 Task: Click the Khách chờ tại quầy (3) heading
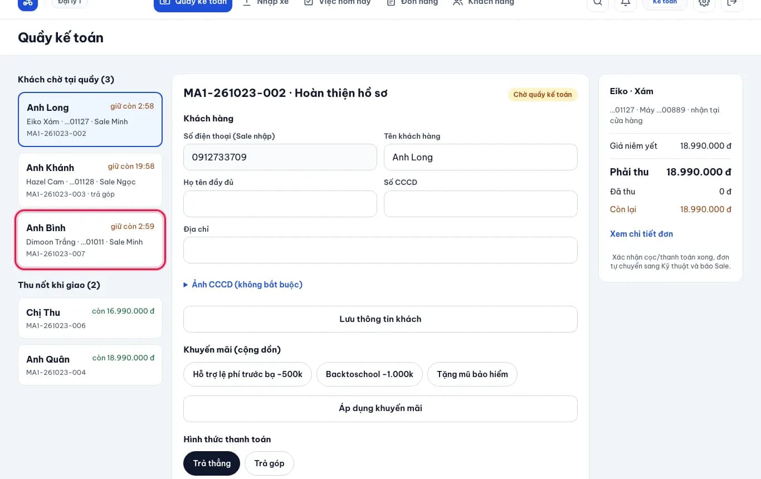[x=66, y=80]
